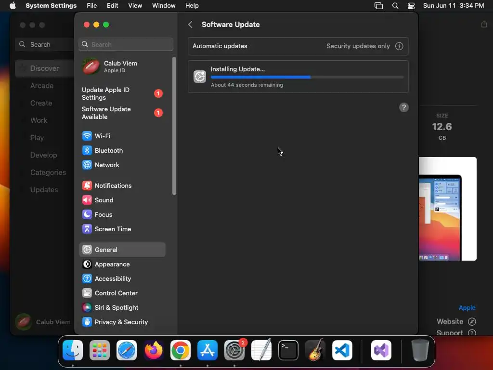This screenshot has height=370, width=493.
Task: Click the Apple developer link in App Store
Action: click(x=467, y=308)
